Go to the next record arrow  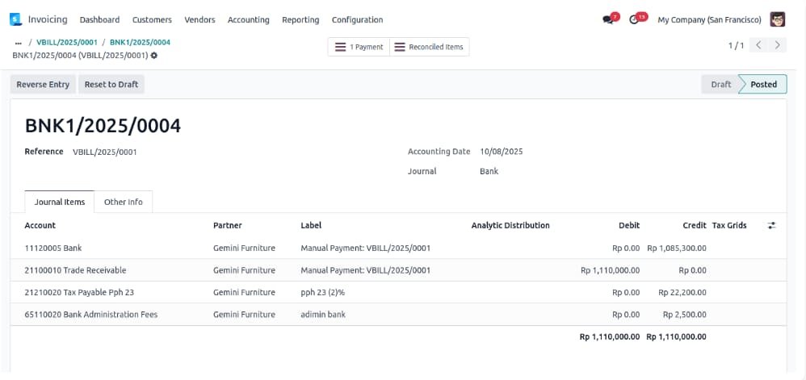pyautogui.click(x=777, y=45)
